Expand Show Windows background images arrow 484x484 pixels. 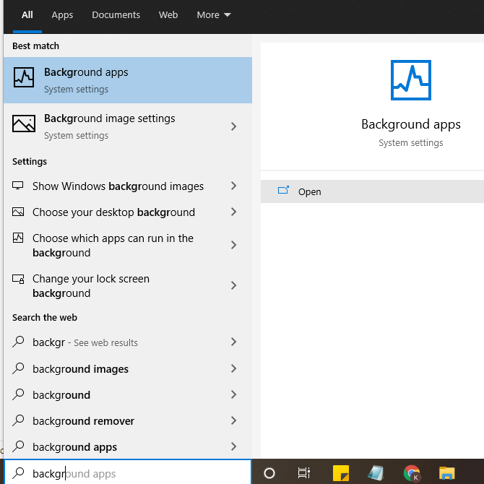coord(233,186)
